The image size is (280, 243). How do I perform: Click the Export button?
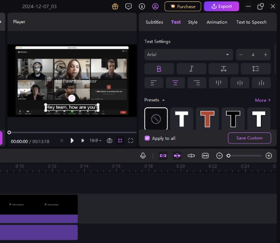(221, 7)
